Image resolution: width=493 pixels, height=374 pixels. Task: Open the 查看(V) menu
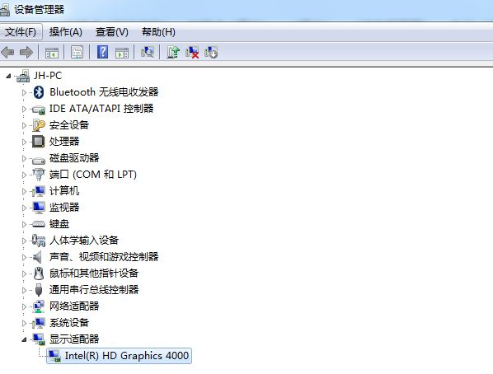pyautogui.click(x=112, y=32)
